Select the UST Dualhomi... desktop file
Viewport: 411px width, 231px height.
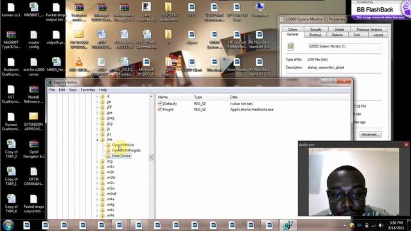(11, 94)
